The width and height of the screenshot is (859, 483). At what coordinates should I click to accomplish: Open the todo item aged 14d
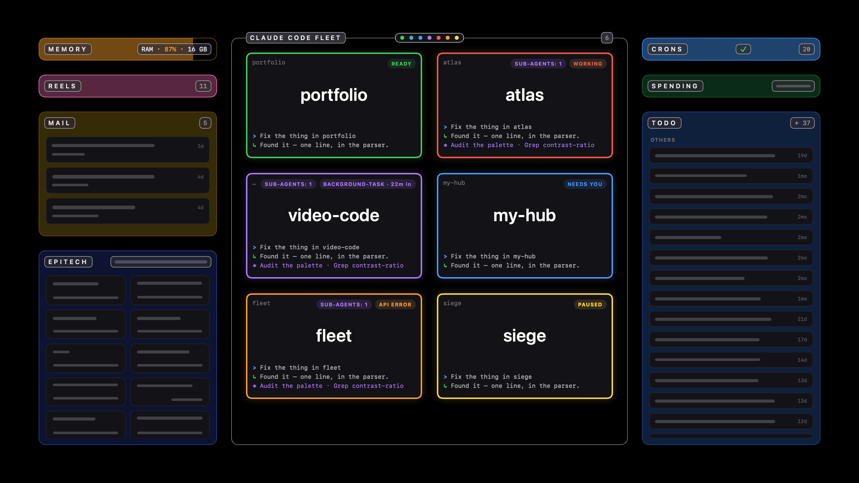click(731, 360)
